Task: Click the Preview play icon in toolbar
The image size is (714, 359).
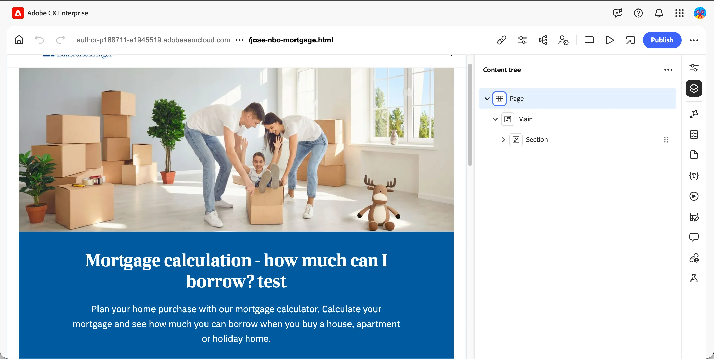Action: pyautogui.click(x=610, y=40)
